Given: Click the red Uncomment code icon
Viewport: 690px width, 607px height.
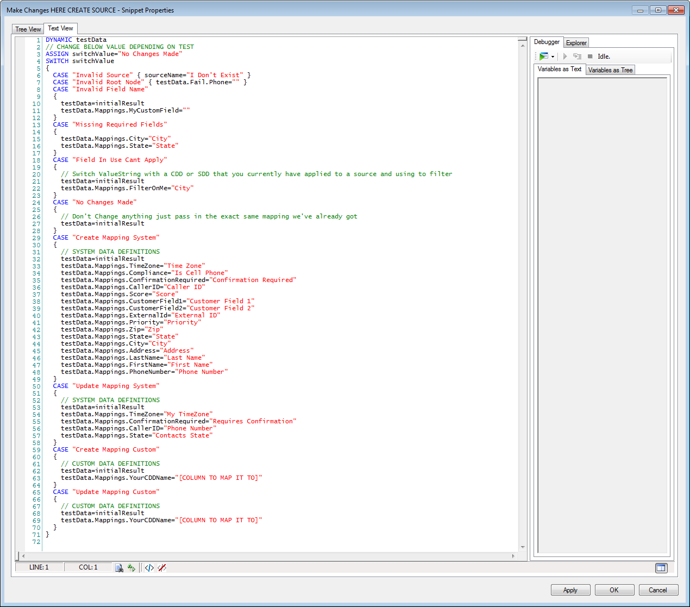Looking at the screenshot, I should tap(162, 568).
